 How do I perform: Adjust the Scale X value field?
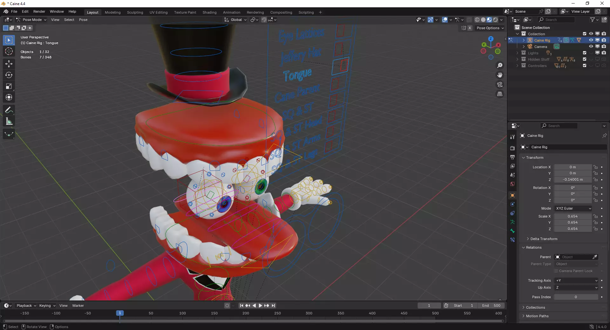[573, 216]
